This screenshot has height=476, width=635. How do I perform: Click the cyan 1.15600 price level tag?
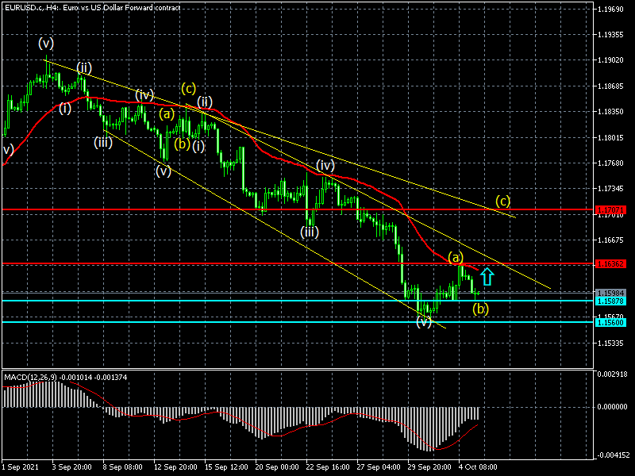point(613,322)
